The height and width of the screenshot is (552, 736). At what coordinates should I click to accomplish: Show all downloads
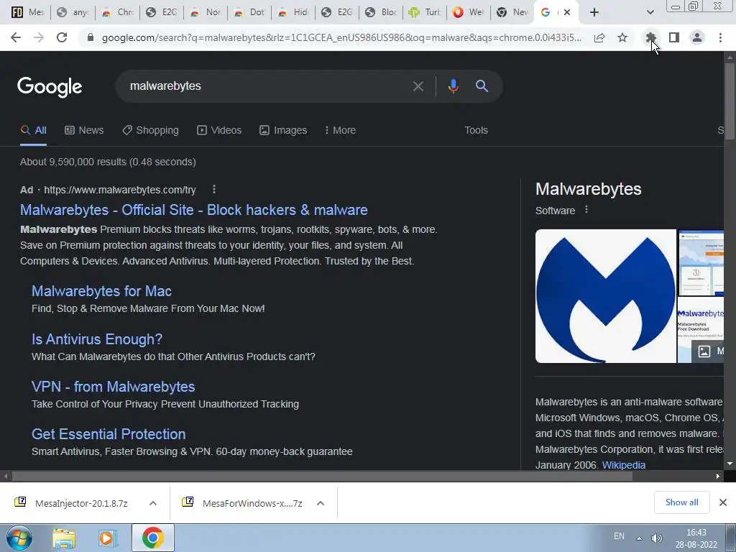(x=681, y=502)
